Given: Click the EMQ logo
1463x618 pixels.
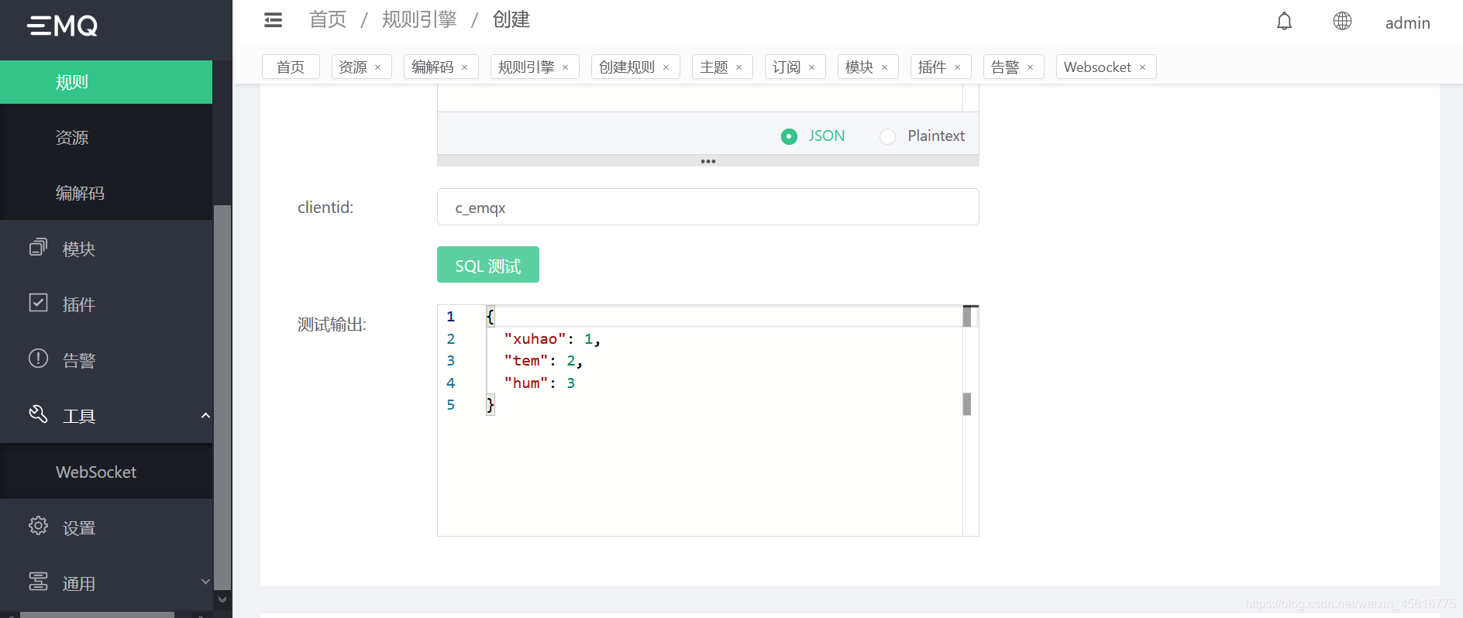Looking at the screenshot, I should [x=62, y=26].
